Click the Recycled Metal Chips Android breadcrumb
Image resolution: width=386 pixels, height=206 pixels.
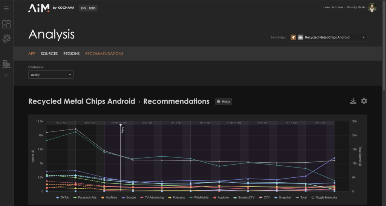(81, 101)
